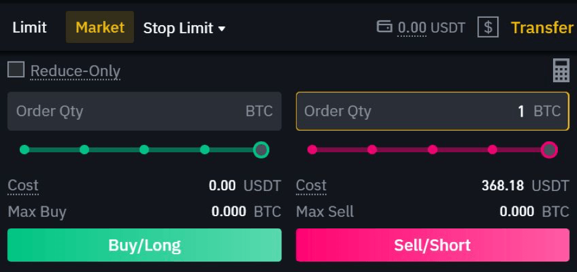577x272 pixels.
Task: Click the buy-side Cost label
Action: [23, 185]
